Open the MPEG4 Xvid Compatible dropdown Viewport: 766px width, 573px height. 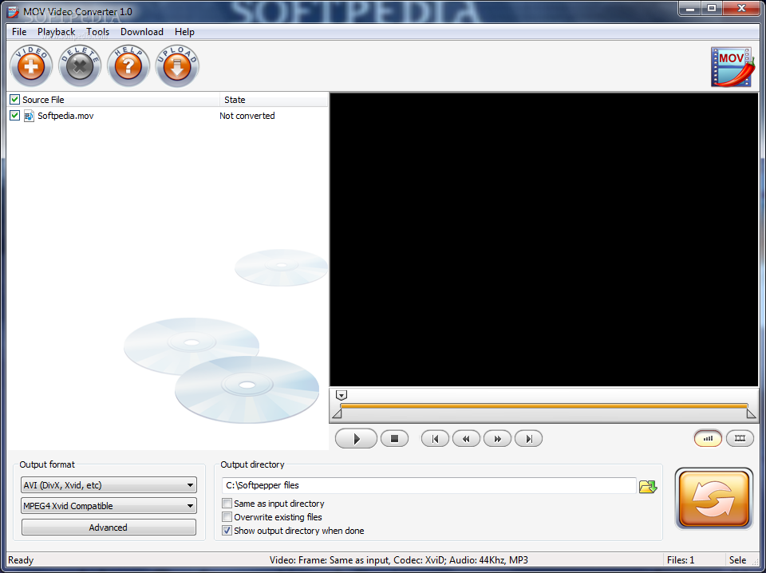click(x=109, y=506)
